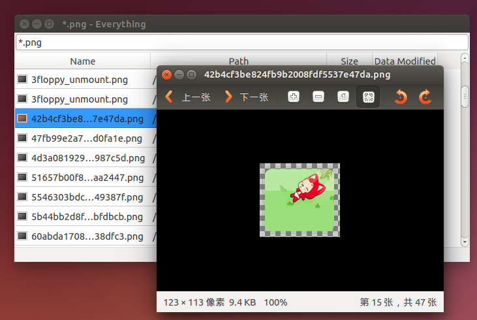Select the second 3floppy_unmount.png row
477x320 pixels.
pyautogui.click(x=85, y=99)
